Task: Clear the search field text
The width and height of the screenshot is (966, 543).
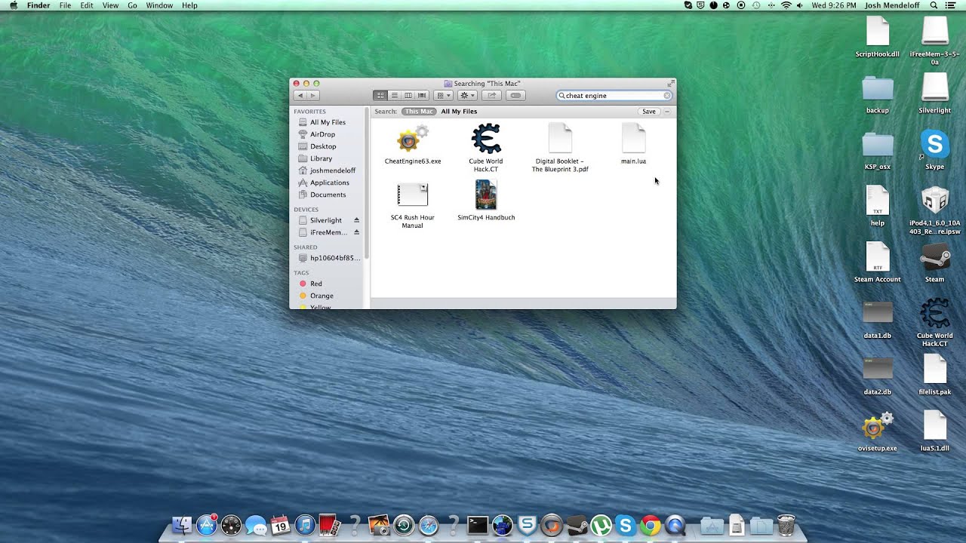Action: [666, 96]
